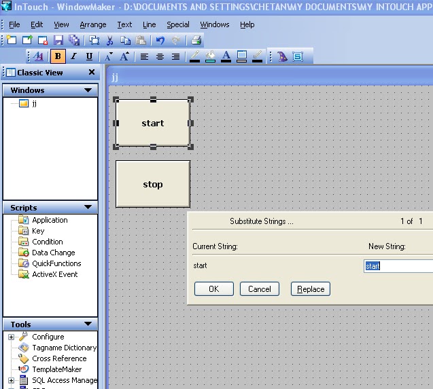433x389 pixels.
Task: Select QuickFunctions scripts folder
Action: pyautogui.click(x=50, y=263)
